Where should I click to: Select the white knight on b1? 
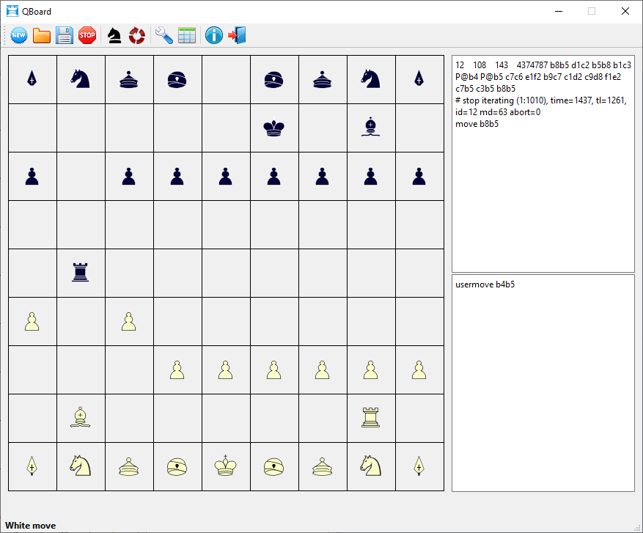click(81, 466)
